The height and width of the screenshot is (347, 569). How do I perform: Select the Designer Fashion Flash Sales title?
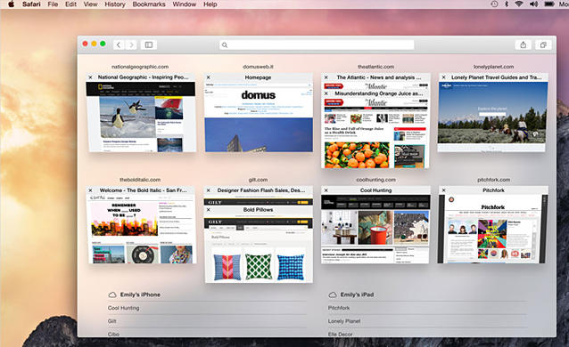[261, 190]
